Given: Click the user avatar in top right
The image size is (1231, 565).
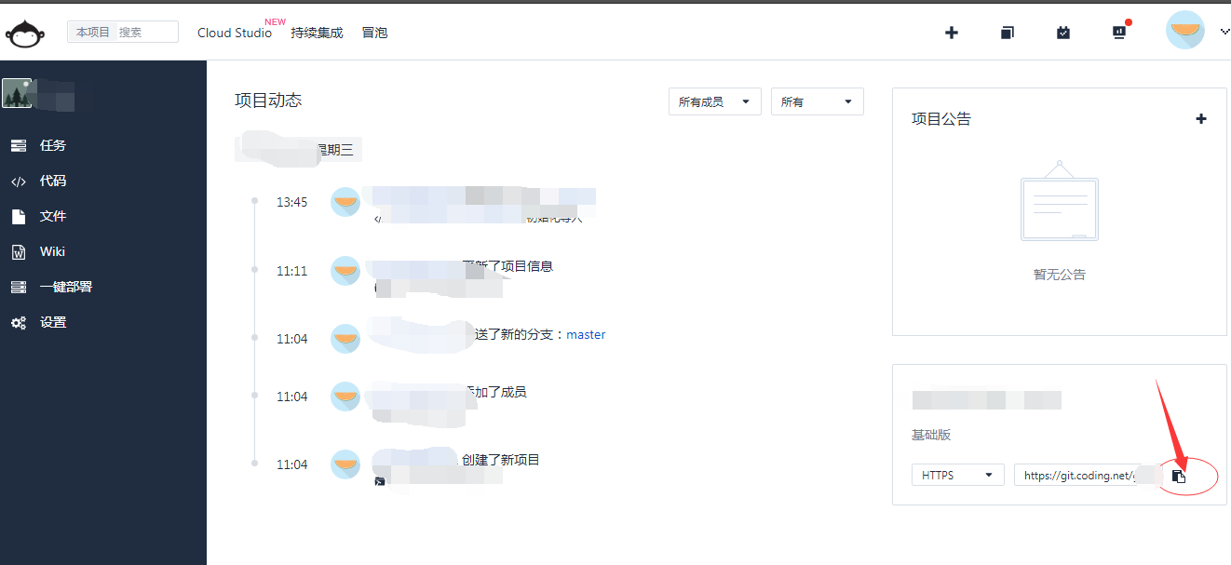Looking at the screenshot, I should click(x=1185, y=31).
